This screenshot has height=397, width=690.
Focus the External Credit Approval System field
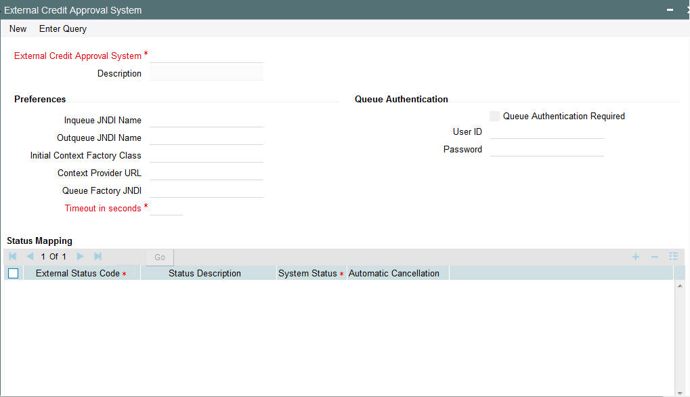[x=207, y=56]
